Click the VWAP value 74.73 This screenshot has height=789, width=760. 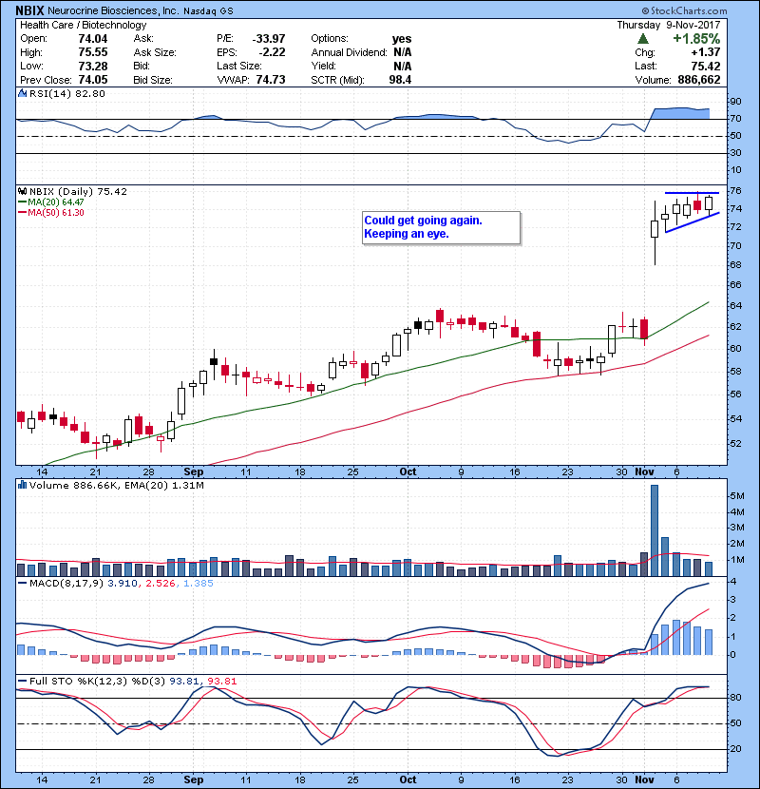(x=271, y=80)
